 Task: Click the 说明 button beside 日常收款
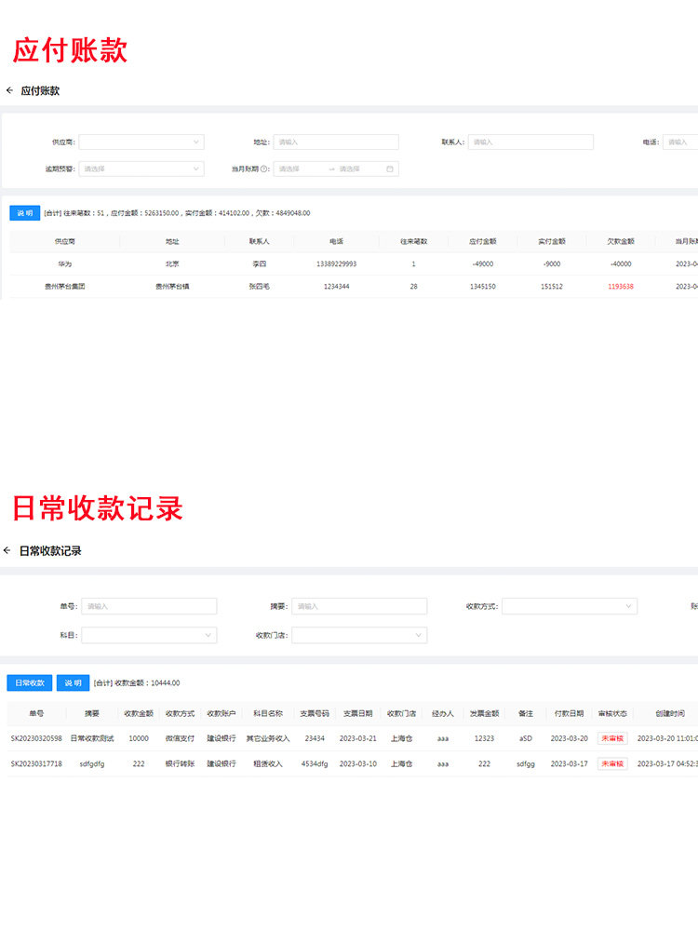pos(73,682)
